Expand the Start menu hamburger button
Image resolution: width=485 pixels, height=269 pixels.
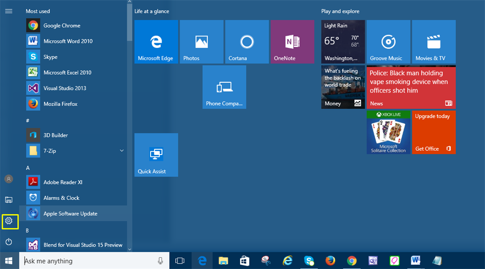pos(9,11)
